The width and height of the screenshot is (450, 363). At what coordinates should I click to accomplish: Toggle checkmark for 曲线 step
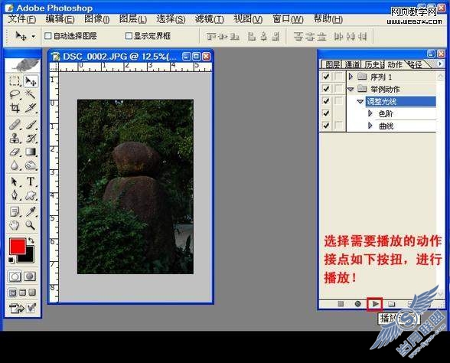326,126
